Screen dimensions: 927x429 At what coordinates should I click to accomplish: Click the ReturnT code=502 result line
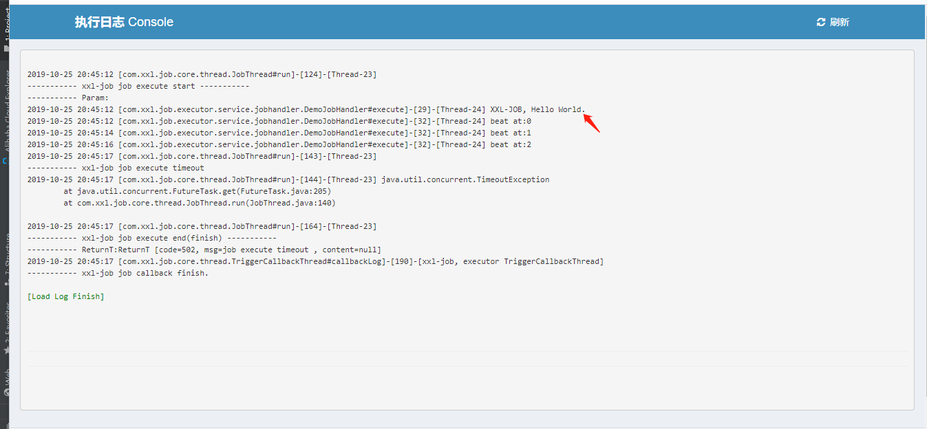click(x=204, y=250)
